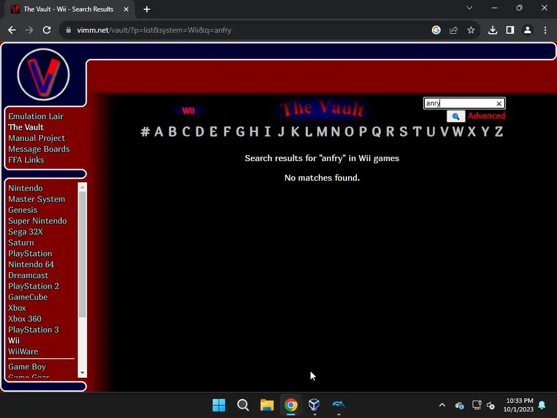This screenshot has width=557, height=418.
Task: Select Genesis system
Action: [23, 210]
